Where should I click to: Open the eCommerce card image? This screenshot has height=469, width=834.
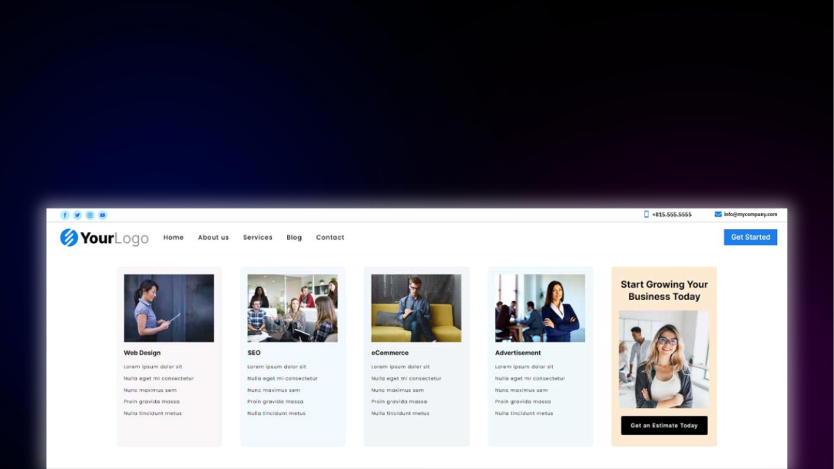416,308
